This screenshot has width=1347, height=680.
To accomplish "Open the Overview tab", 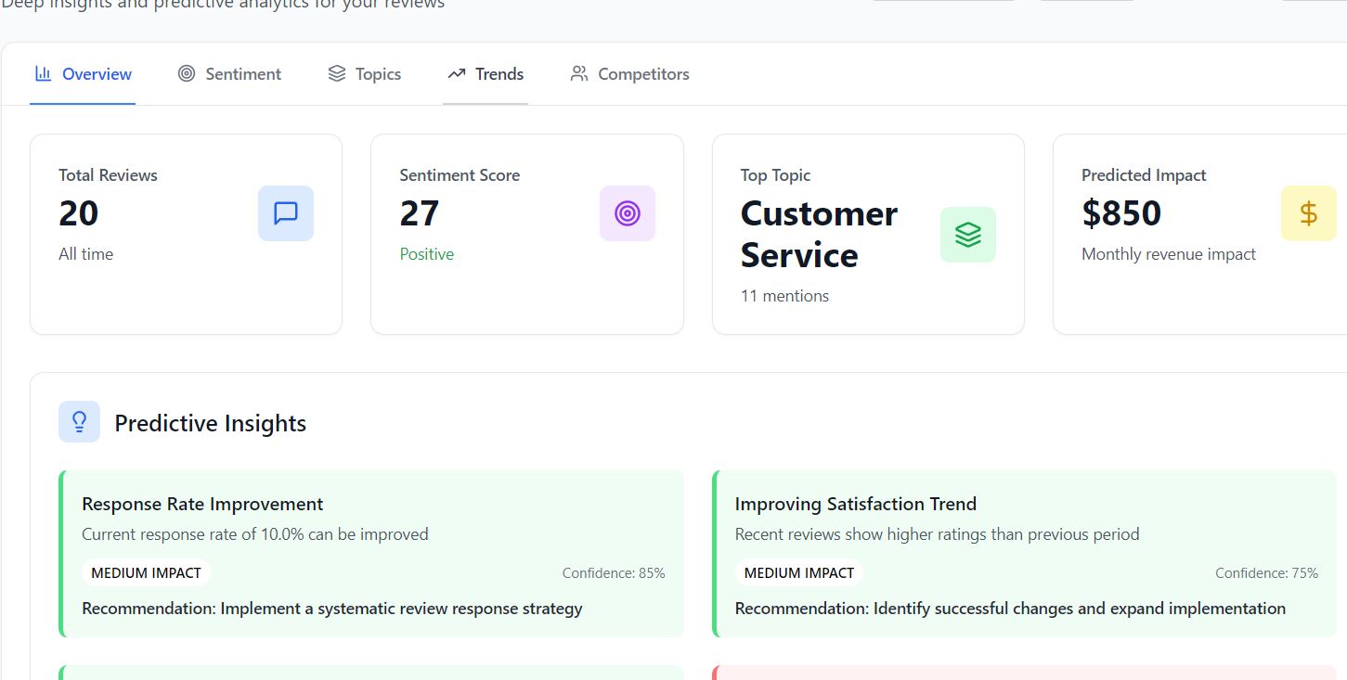I will [83, 74].
